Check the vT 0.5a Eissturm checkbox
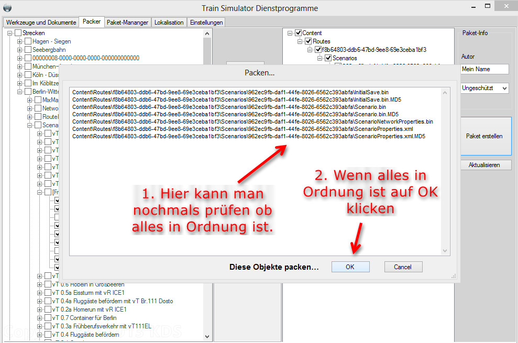This screenshot has height=343, width=518. [x=48, y=292]
